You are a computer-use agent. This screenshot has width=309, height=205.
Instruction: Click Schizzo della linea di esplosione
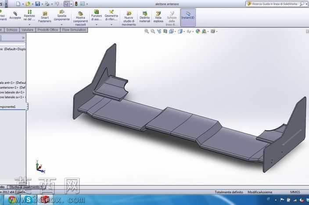tap(172, 19)
